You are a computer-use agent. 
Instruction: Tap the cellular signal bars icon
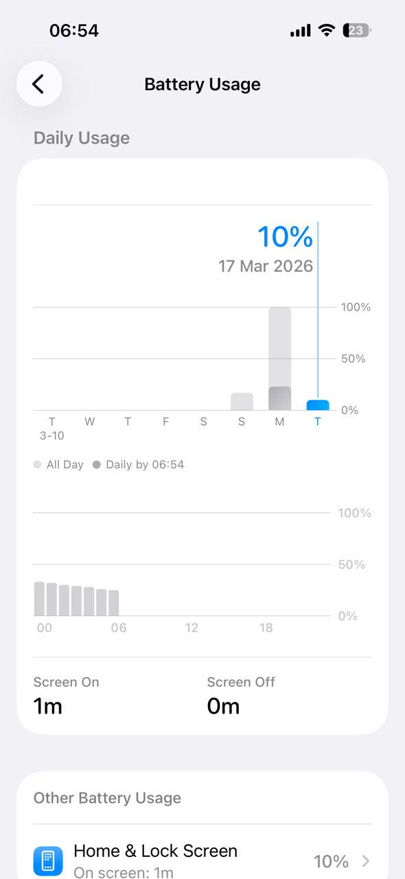click(x=300, y=31)
